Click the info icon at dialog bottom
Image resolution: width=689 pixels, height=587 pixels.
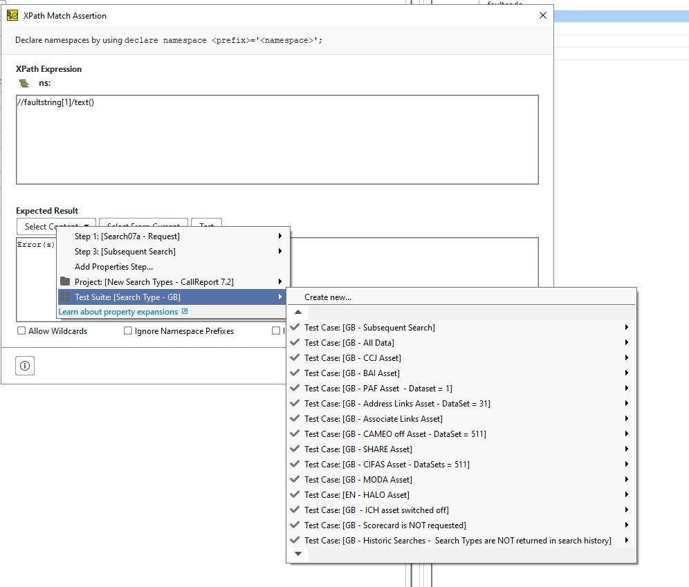[25, 366]
